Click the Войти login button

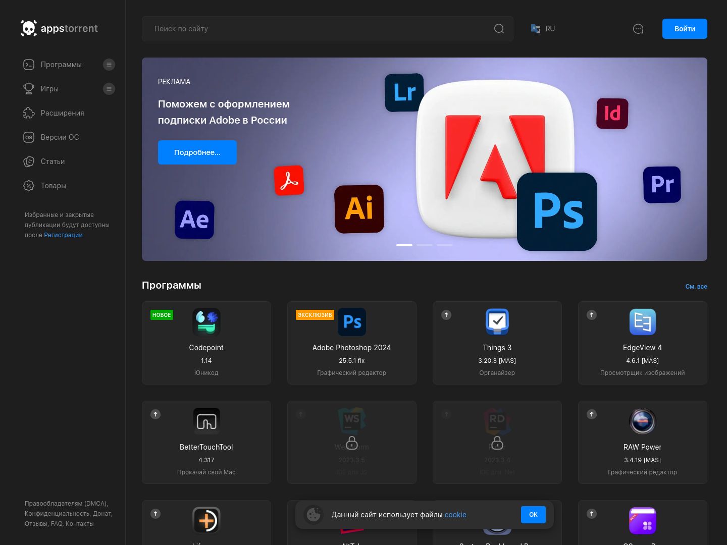(x=685, y=29)
